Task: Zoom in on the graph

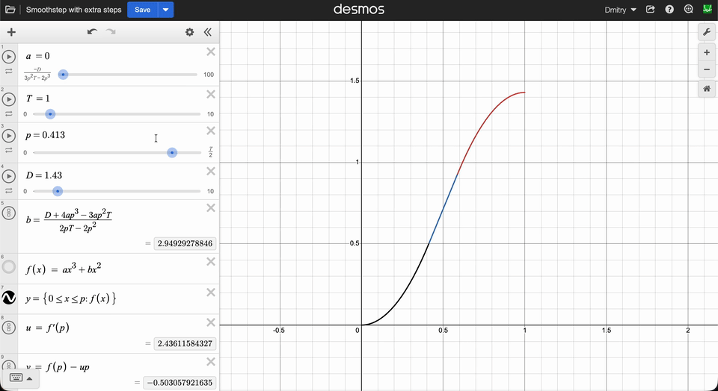Action: [x=707, y=52]
